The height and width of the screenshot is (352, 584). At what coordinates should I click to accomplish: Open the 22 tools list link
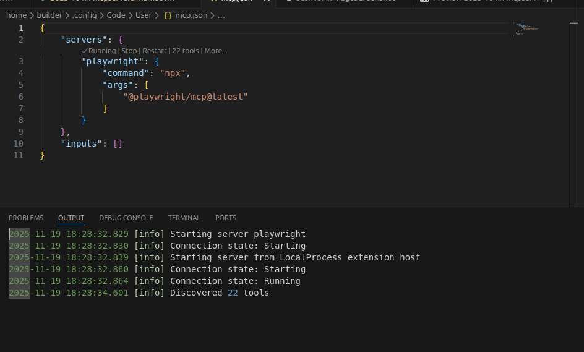click(185, 51)
